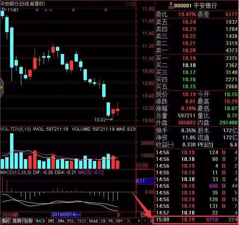
Task: Click the 委比 value 19.47%
Action: [187, 14]
